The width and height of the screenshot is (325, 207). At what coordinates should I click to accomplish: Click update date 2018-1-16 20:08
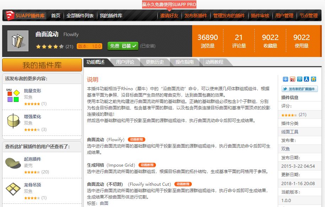pyautogui.click(x=298, y=183)
